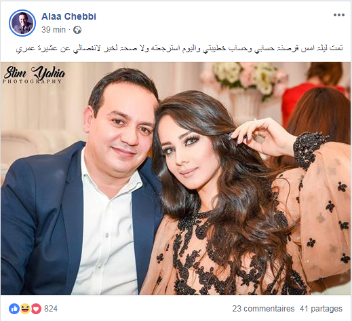Viewport: 352px width, 321px height.
Task: Click the Slim Yahia Photography watermark
Action: 34,75
